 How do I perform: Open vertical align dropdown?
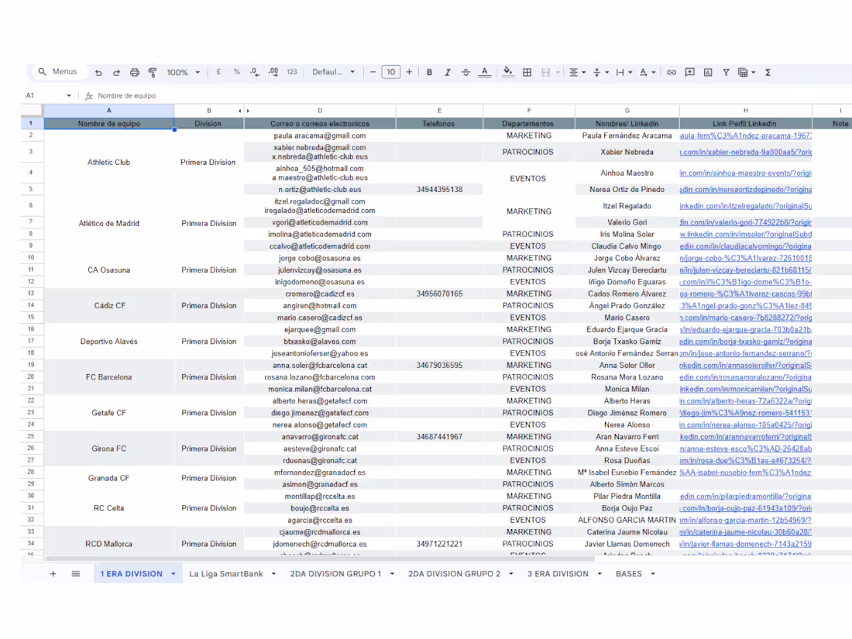(600, 72)
